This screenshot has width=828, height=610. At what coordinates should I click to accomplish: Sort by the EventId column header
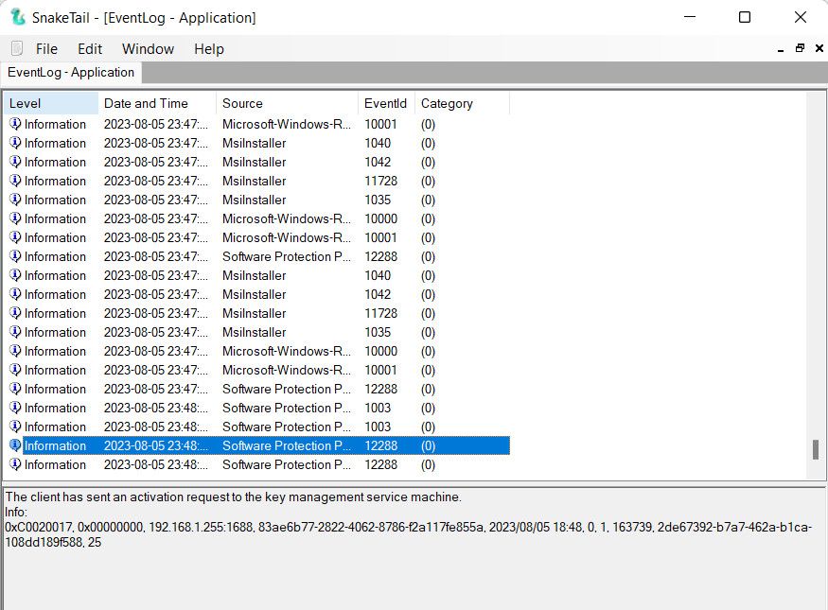click(385, 103)
